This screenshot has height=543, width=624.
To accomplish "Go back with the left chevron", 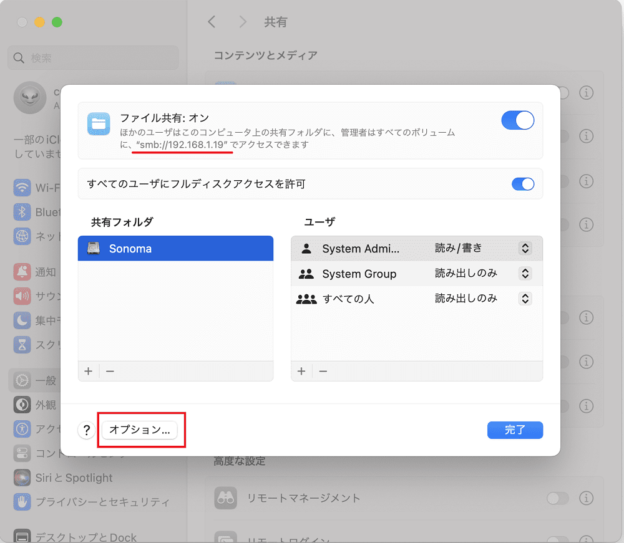I will (x=212, y=22).
